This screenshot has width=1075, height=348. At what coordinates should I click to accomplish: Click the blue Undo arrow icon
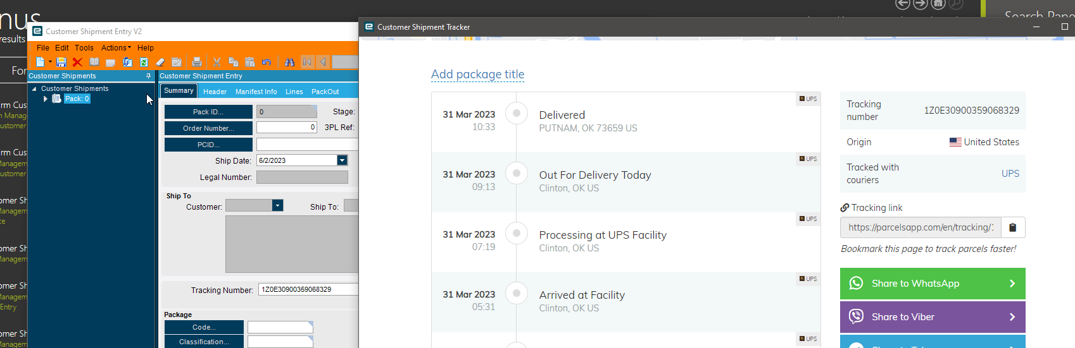pos(267,62)
